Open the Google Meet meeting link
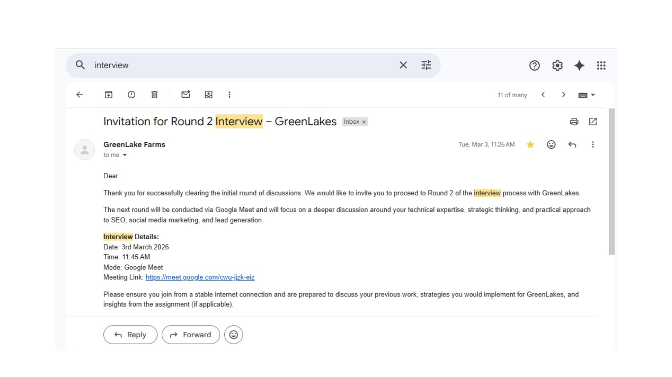Image resolution: width=672 pixels, height=377 pixels. coord(200,278)
